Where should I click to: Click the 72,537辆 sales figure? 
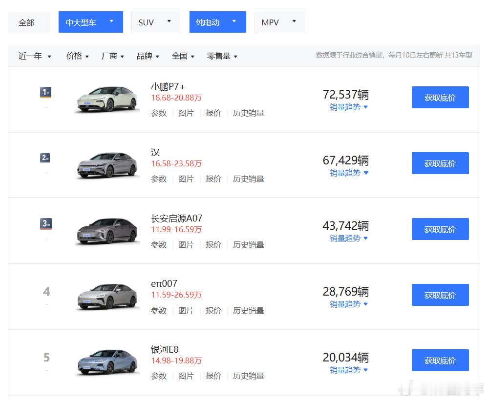point(345,95)
